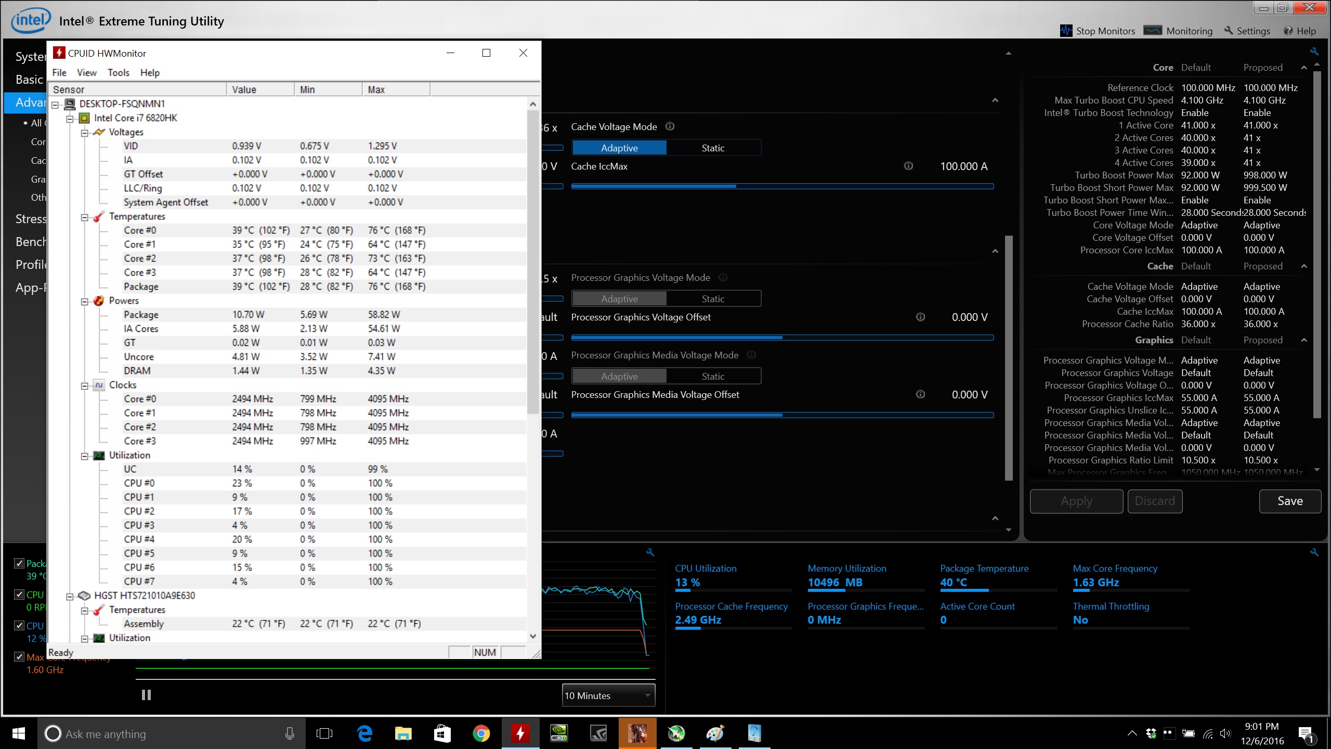Screen dimensions: 1331x749
Task: Click wrench icon above proposed settings panel
Action: (x=1314, y=51)
